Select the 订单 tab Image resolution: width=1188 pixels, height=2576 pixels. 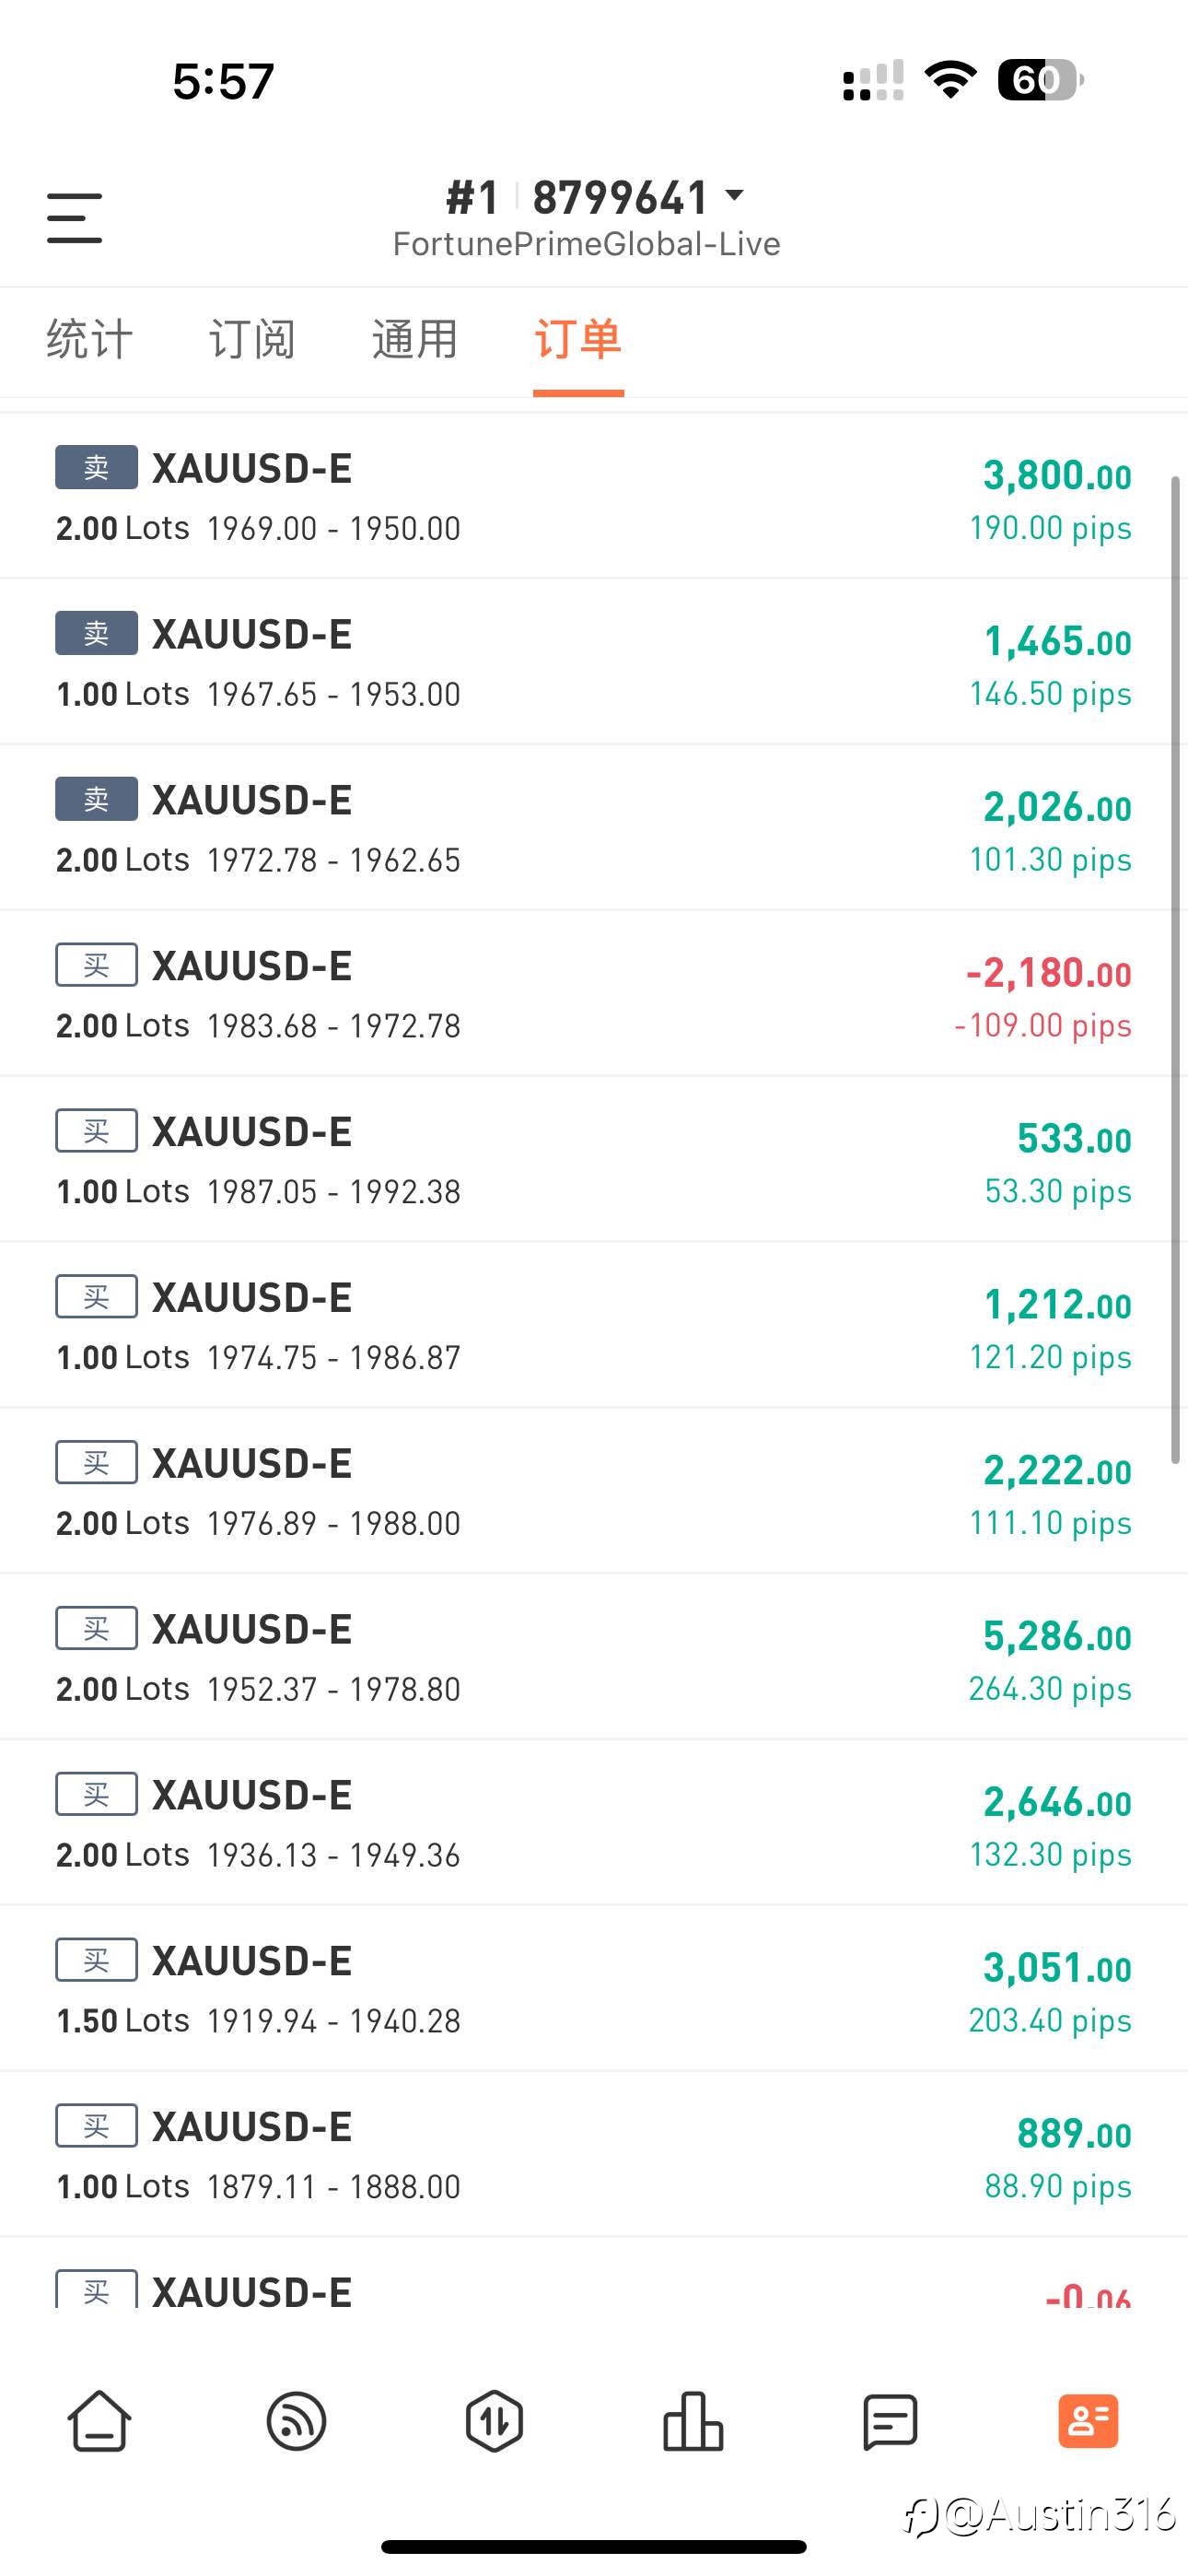578,339
